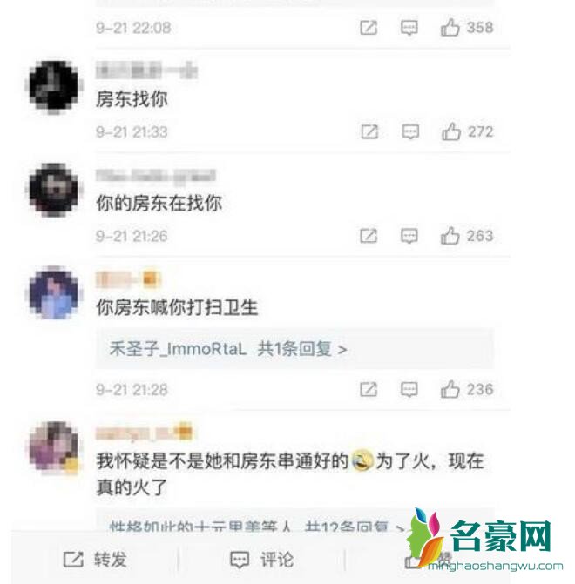Repost the comment posted at 9-21 22:08
Screen dimensions: 575x584
point(369,28)
